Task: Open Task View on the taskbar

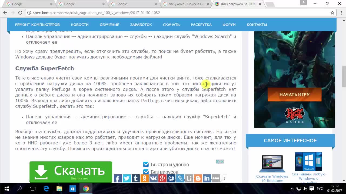Action: (x=32, y=189)
